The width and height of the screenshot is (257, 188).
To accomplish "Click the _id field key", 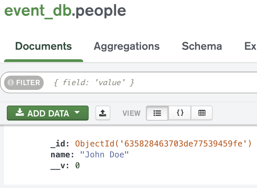I will click(59, 143).
